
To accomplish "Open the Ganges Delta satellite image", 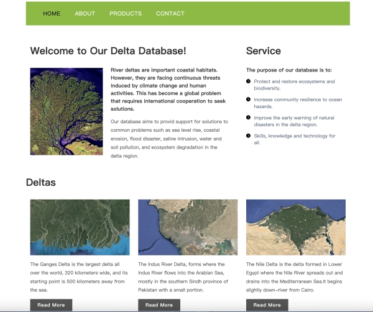I will click(80, 227).
